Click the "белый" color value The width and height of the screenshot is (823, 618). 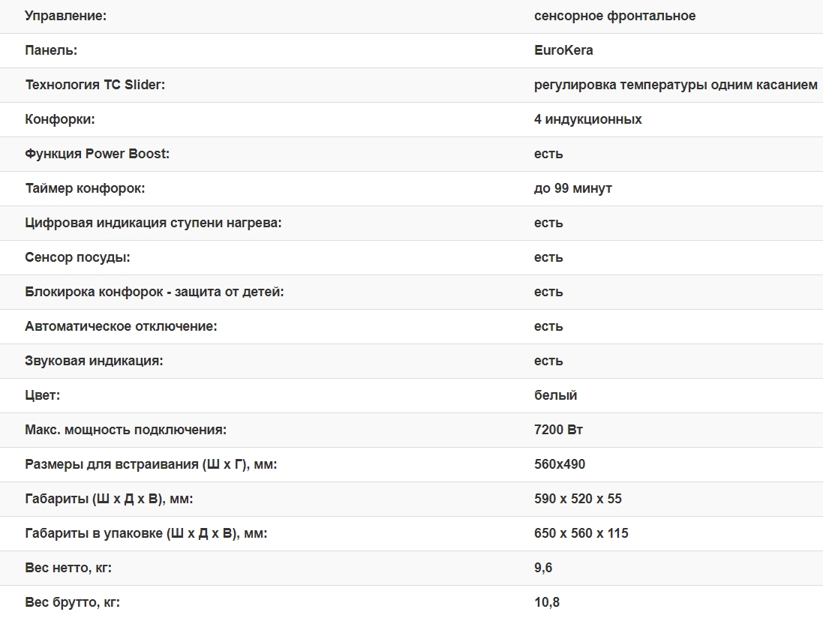(555, 395)
